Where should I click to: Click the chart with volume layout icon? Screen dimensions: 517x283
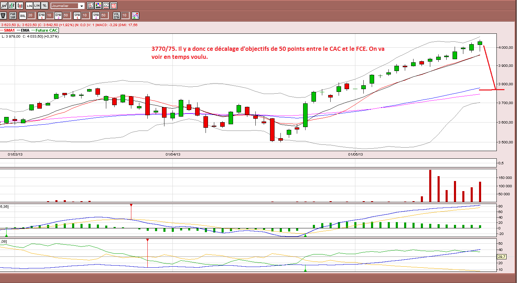pyautogui.click(x=106, y=6)
